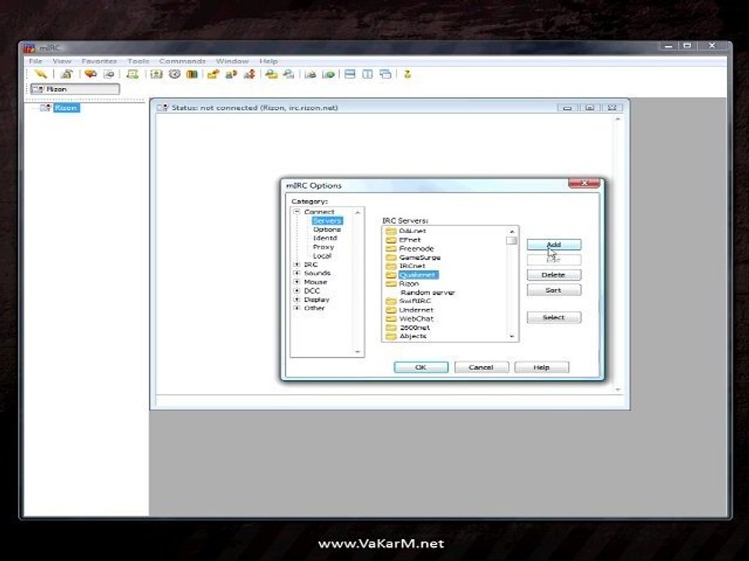
Task: Open the Favorites toolbar icon
Action: click(x=91, y=74)
